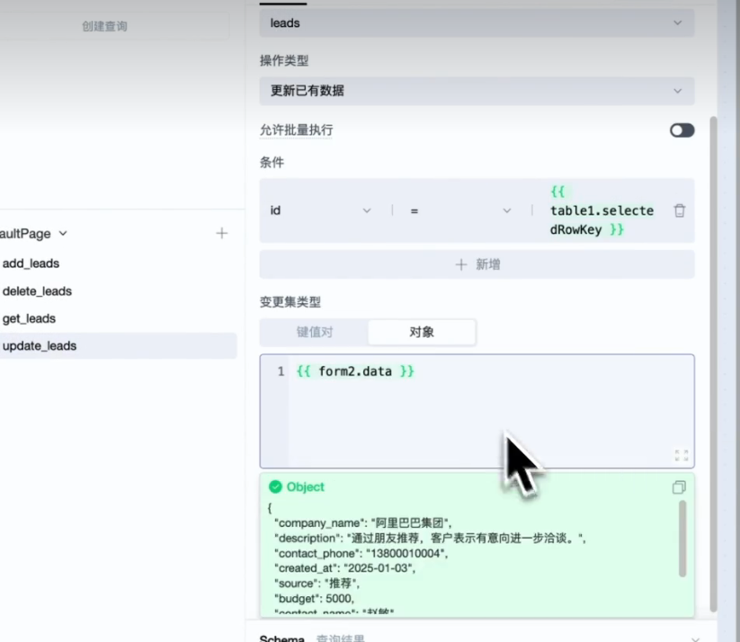Click the 创建查询 button
This screenshot has width=740, height=642.
(x=104, y=26)
